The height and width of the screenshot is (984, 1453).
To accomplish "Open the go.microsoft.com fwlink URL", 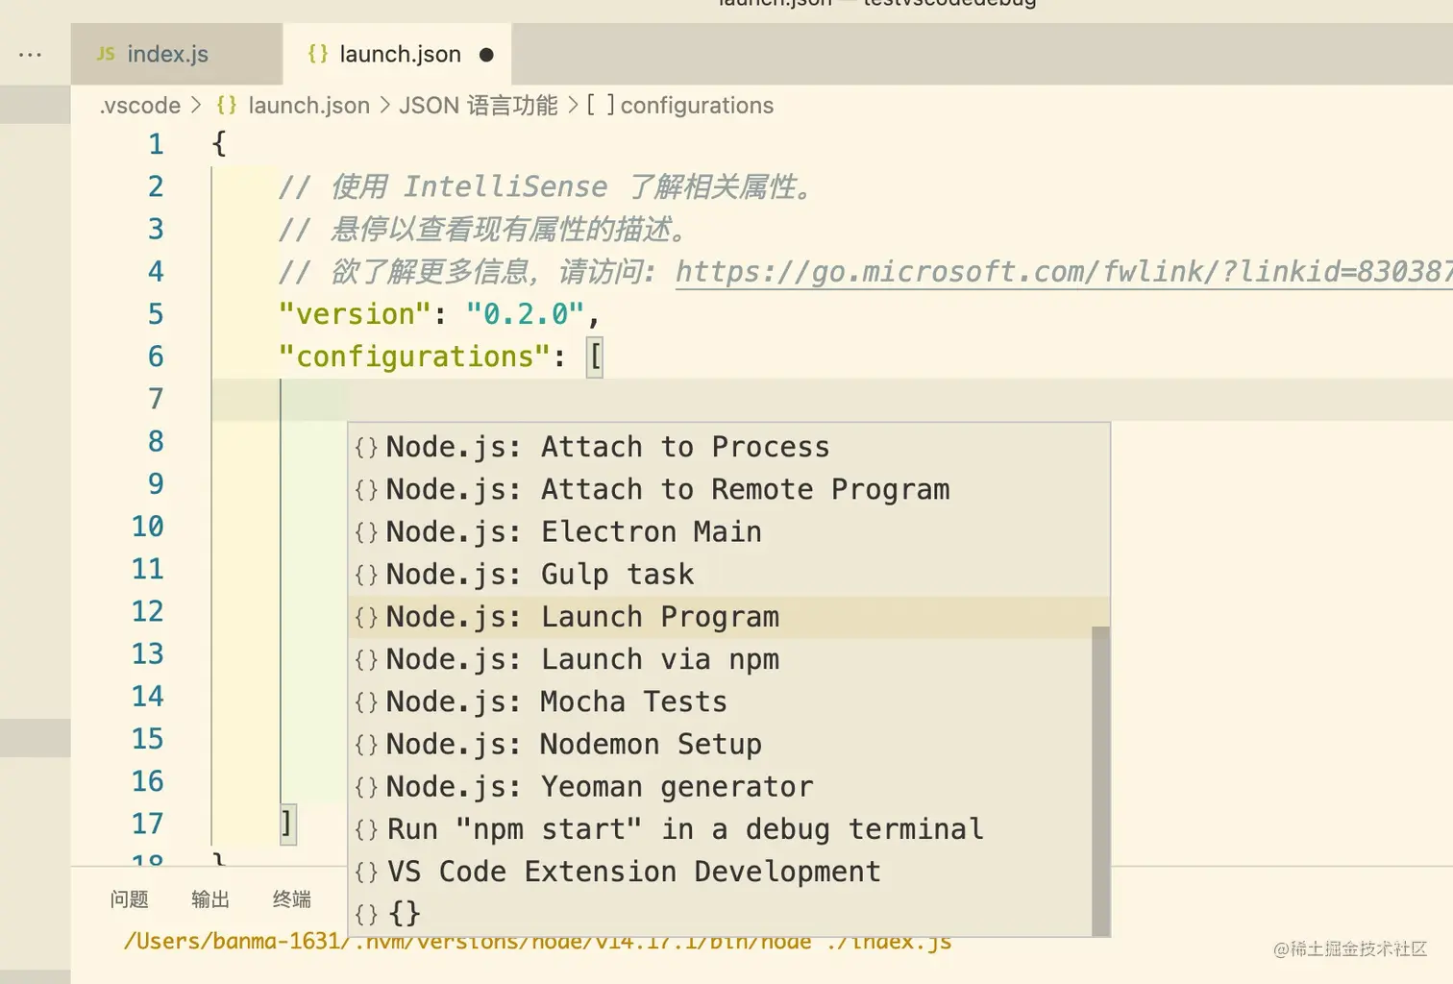I will coord(1064,272).
